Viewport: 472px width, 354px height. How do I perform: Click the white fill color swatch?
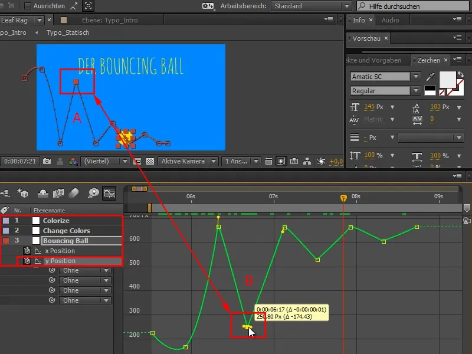447,80
